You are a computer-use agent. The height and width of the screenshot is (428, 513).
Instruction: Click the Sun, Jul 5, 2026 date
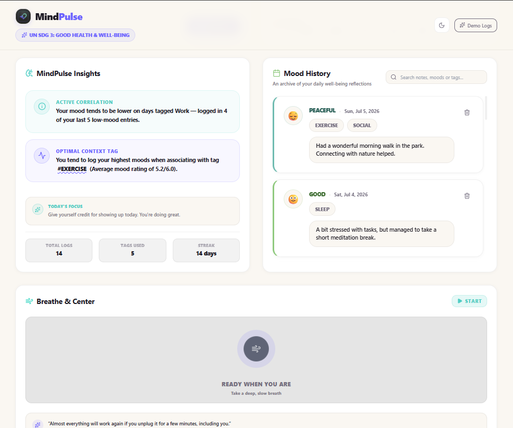tap(362, 111)
